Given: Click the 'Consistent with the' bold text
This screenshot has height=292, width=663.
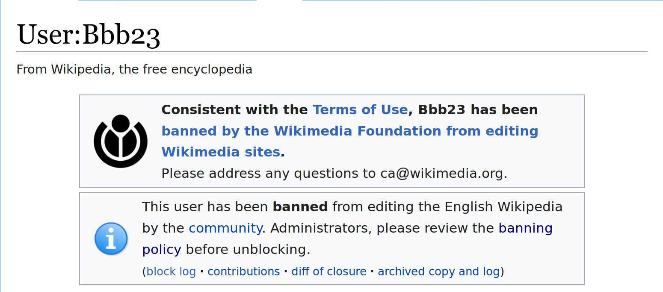Looking at the screenshot, I should pyautogui.click(x=234, y=110).
